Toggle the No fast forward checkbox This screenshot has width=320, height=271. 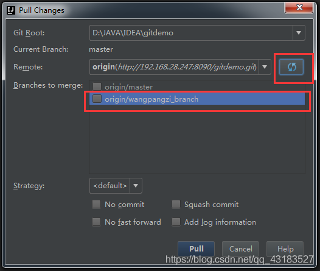(x=96, y=222)
